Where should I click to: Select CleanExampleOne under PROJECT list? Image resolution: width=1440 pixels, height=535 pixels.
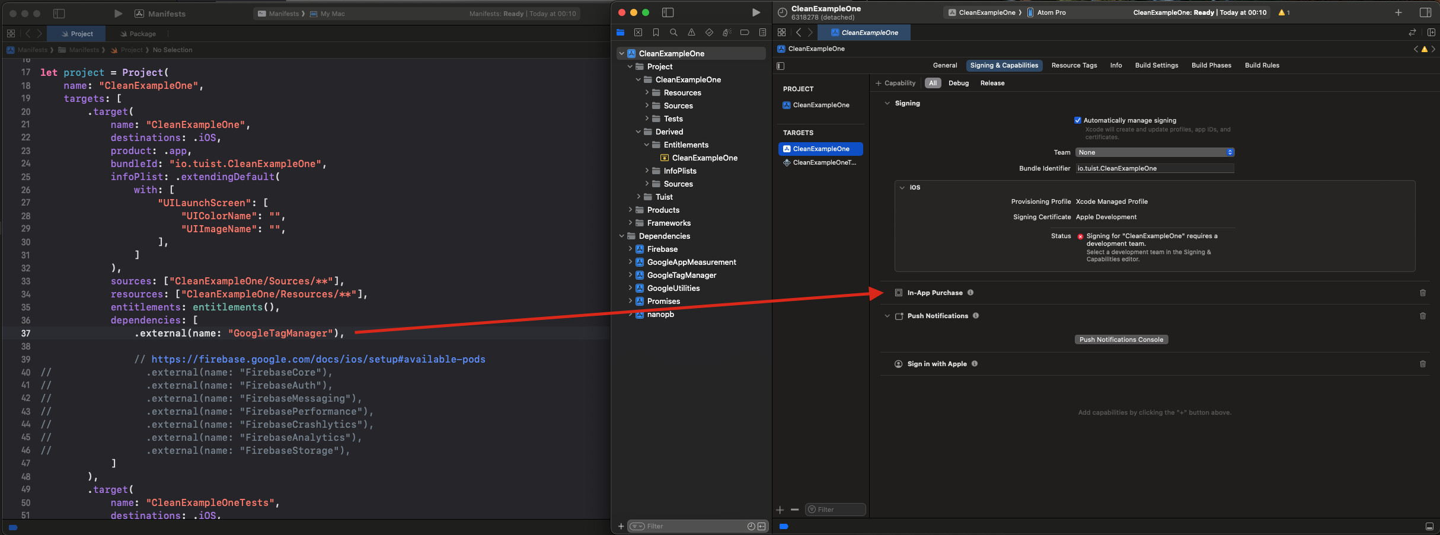pos(820,105)
